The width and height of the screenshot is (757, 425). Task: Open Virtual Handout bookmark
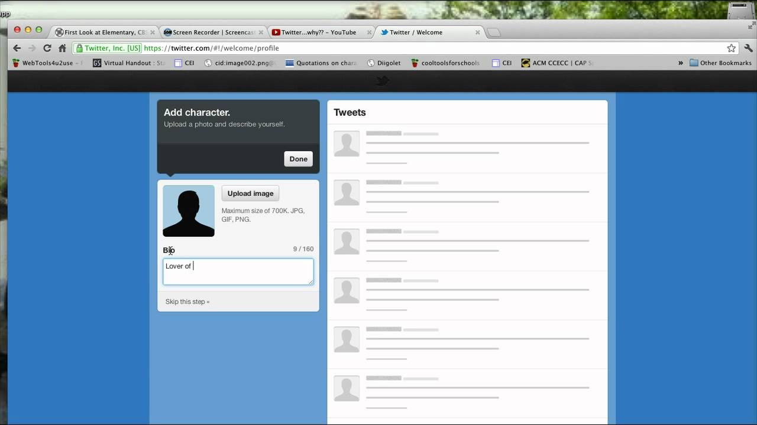pyautogui.click(x=129, y=63)
